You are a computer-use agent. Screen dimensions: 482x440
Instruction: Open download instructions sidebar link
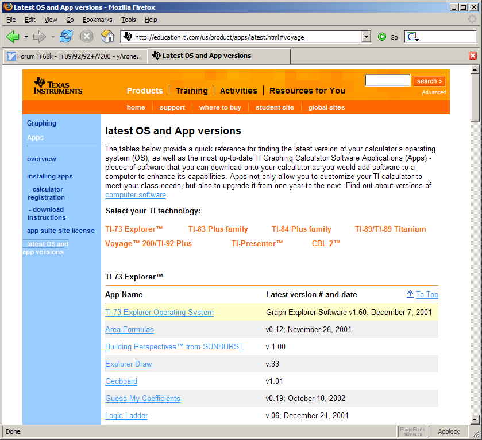(x=47, y=213)
